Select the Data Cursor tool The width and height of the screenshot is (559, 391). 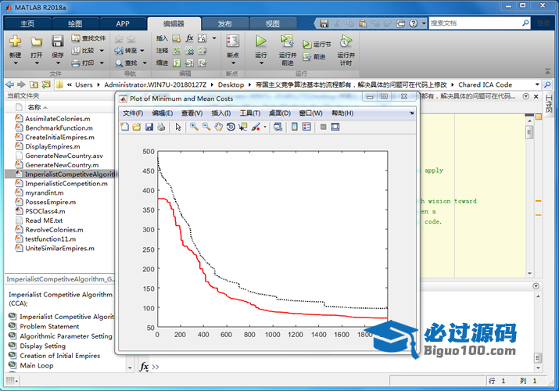pyautogui.click(x=243, y=127)
